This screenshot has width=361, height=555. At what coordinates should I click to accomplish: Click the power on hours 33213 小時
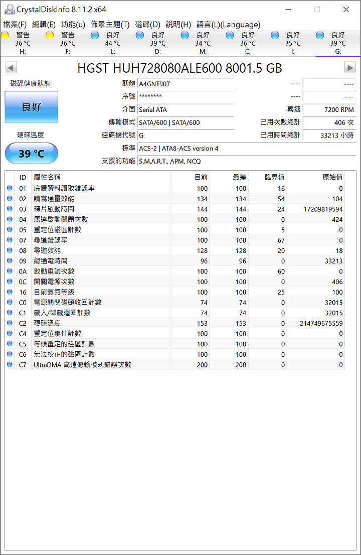click(329, 135)
